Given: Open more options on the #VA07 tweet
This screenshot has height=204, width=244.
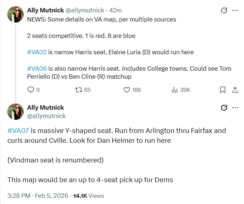Looking at the screenshot, I should (x=235, y=107).
